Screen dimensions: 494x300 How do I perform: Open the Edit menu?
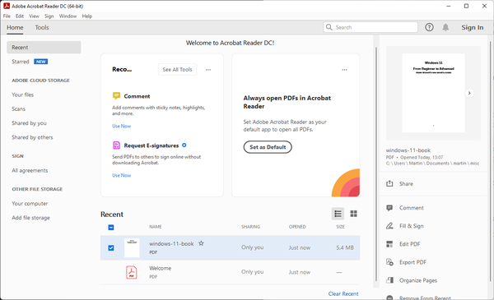(20, 16)
